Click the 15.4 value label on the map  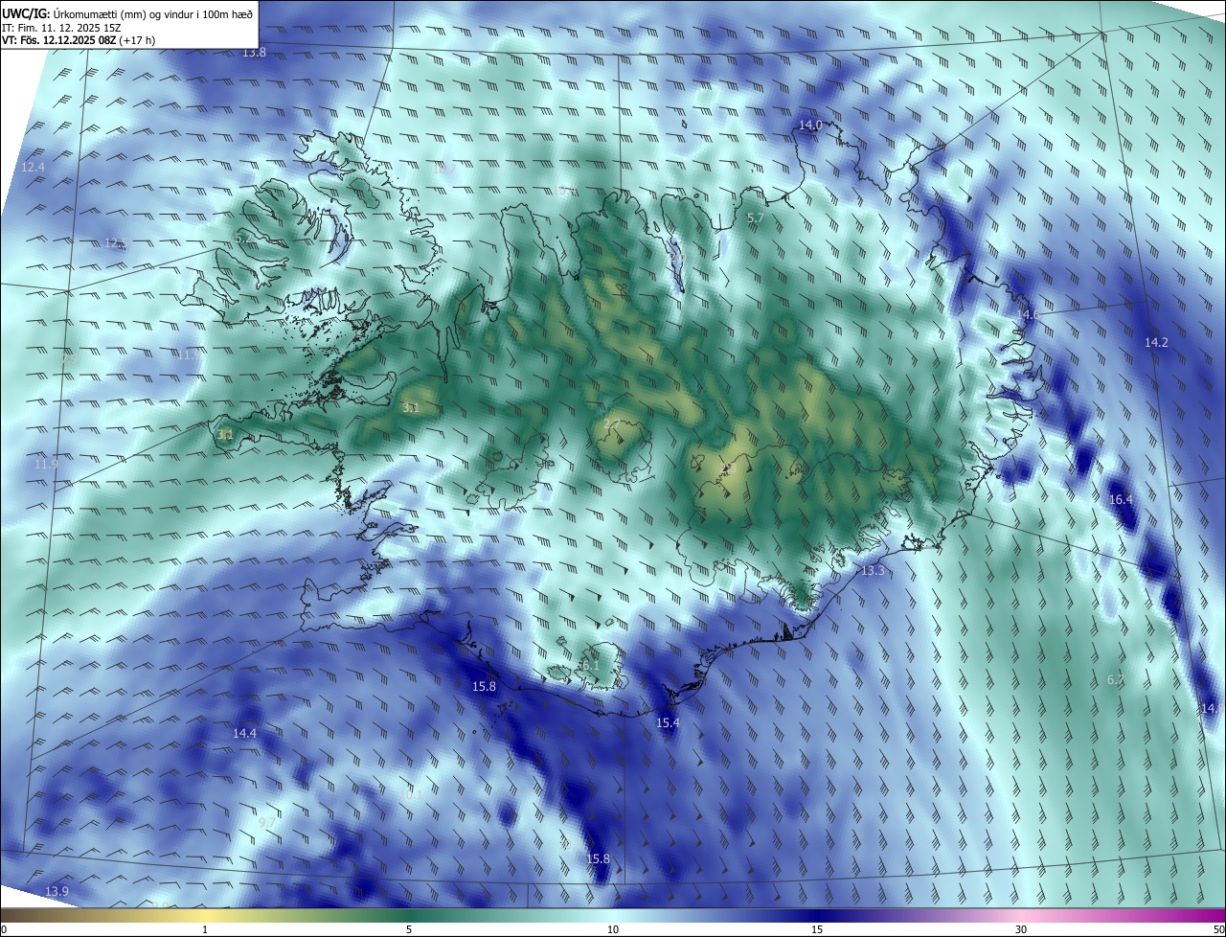(668, 722)
